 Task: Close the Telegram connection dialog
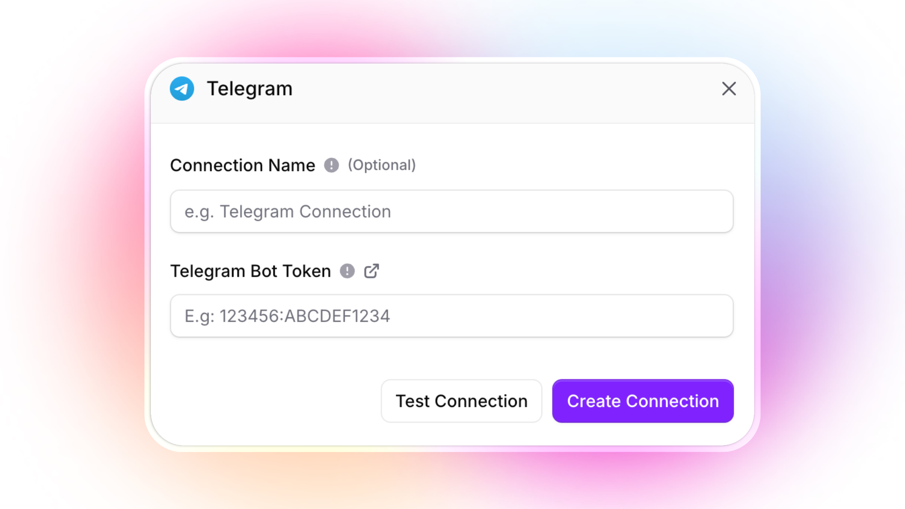pyautogui.click(x=729, y=89)
